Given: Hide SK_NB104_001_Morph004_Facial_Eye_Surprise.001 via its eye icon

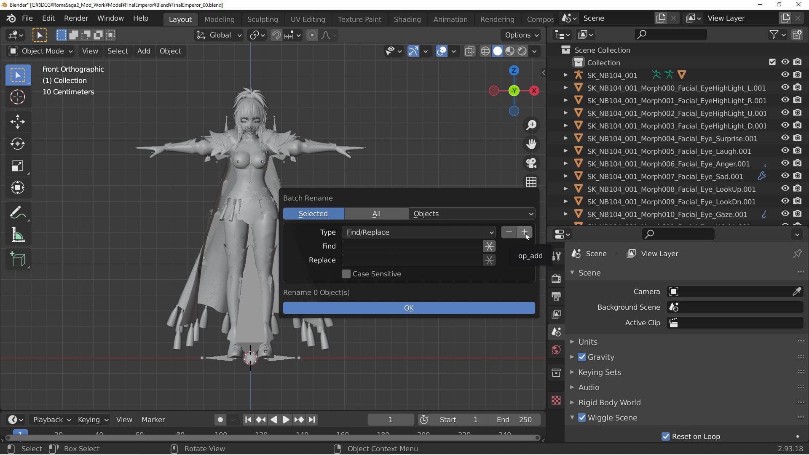Looking at the screenshot, I should point(785,138).
